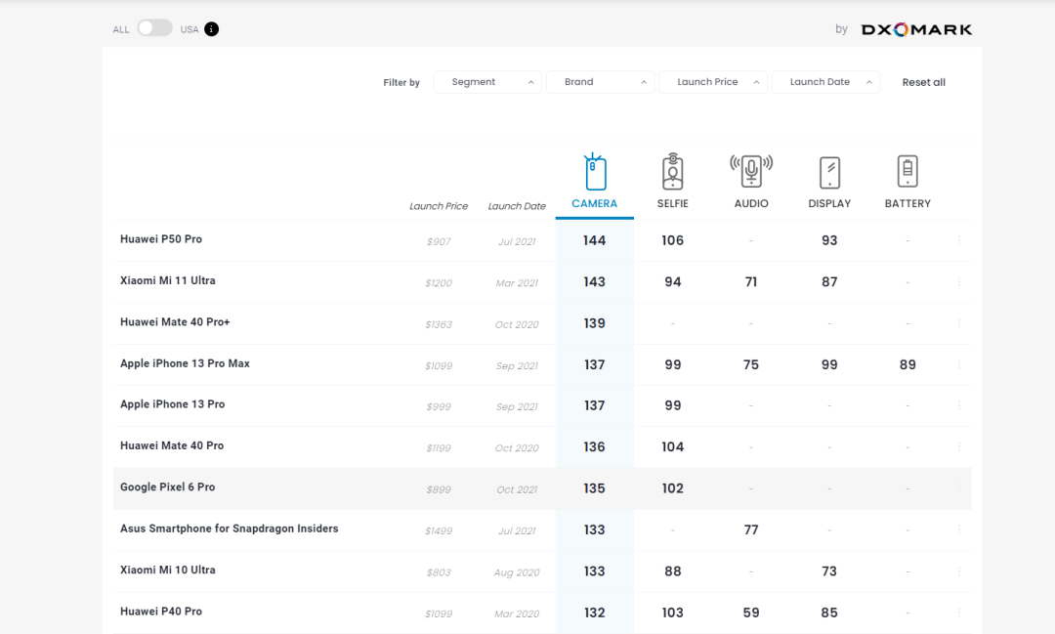The height and width of the screenshot is (634, 1055).
Task: Sort by the Launch Price column header
Action: 439,206
